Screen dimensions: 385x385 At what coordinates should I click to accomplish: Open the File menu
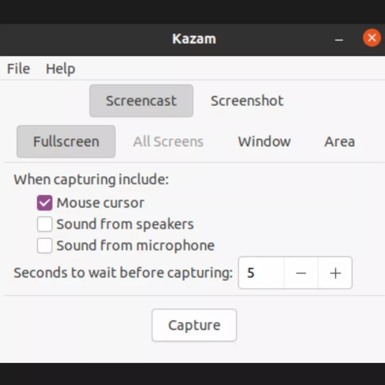pos(17,68)
